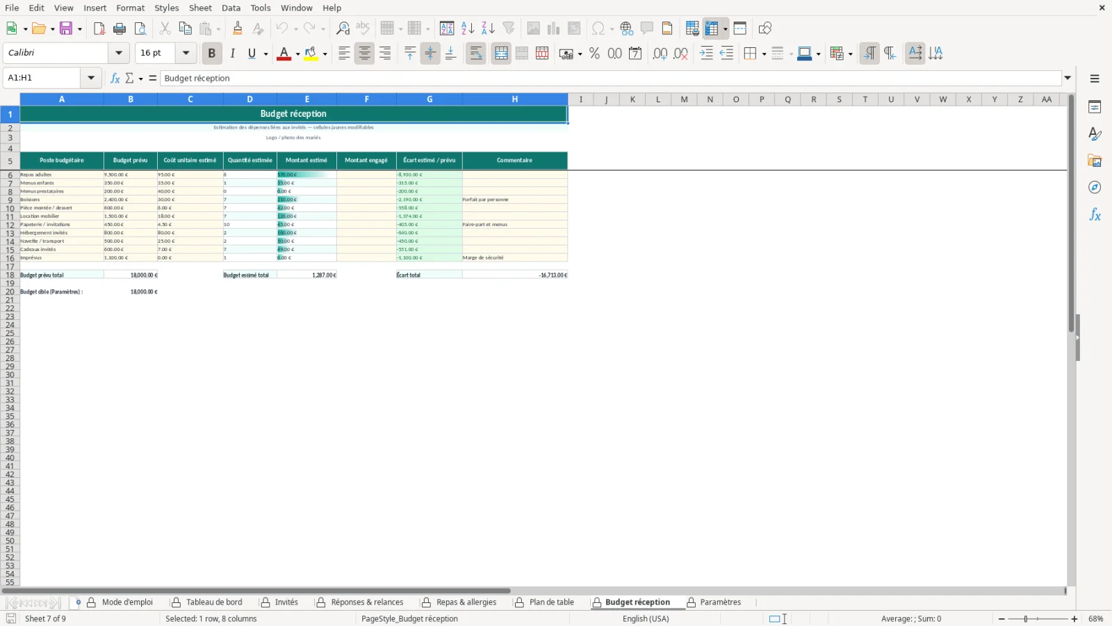The height and width of the screenshot is (626, 1112).
Task: Expand the font size dropdown
Action: [186, 53]
